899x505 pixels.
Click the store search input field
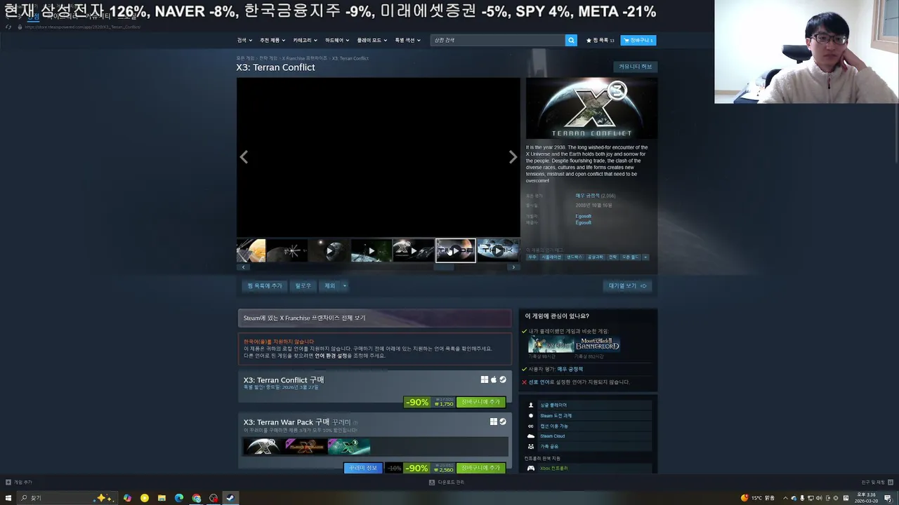(x=498, y=41)
